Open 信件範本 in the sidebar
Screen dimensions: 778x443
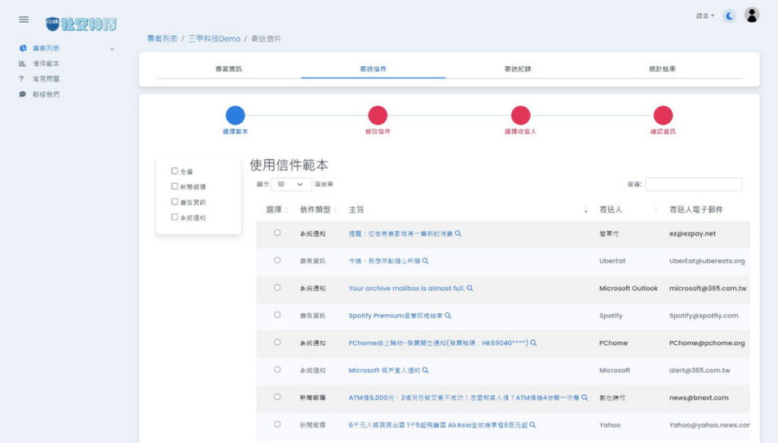46,64
